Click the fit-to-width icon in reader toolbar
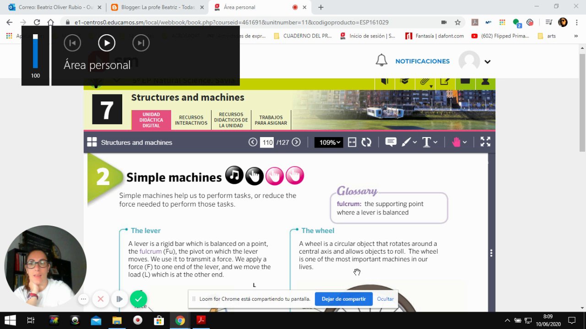The width and height of the screenshot is (586, 329). (352, 142)
